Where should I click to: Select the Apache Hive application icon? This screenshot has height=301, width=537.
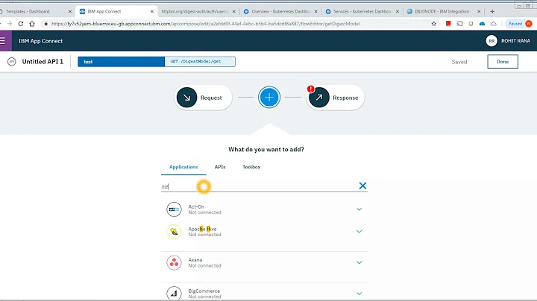click(174, 232)
